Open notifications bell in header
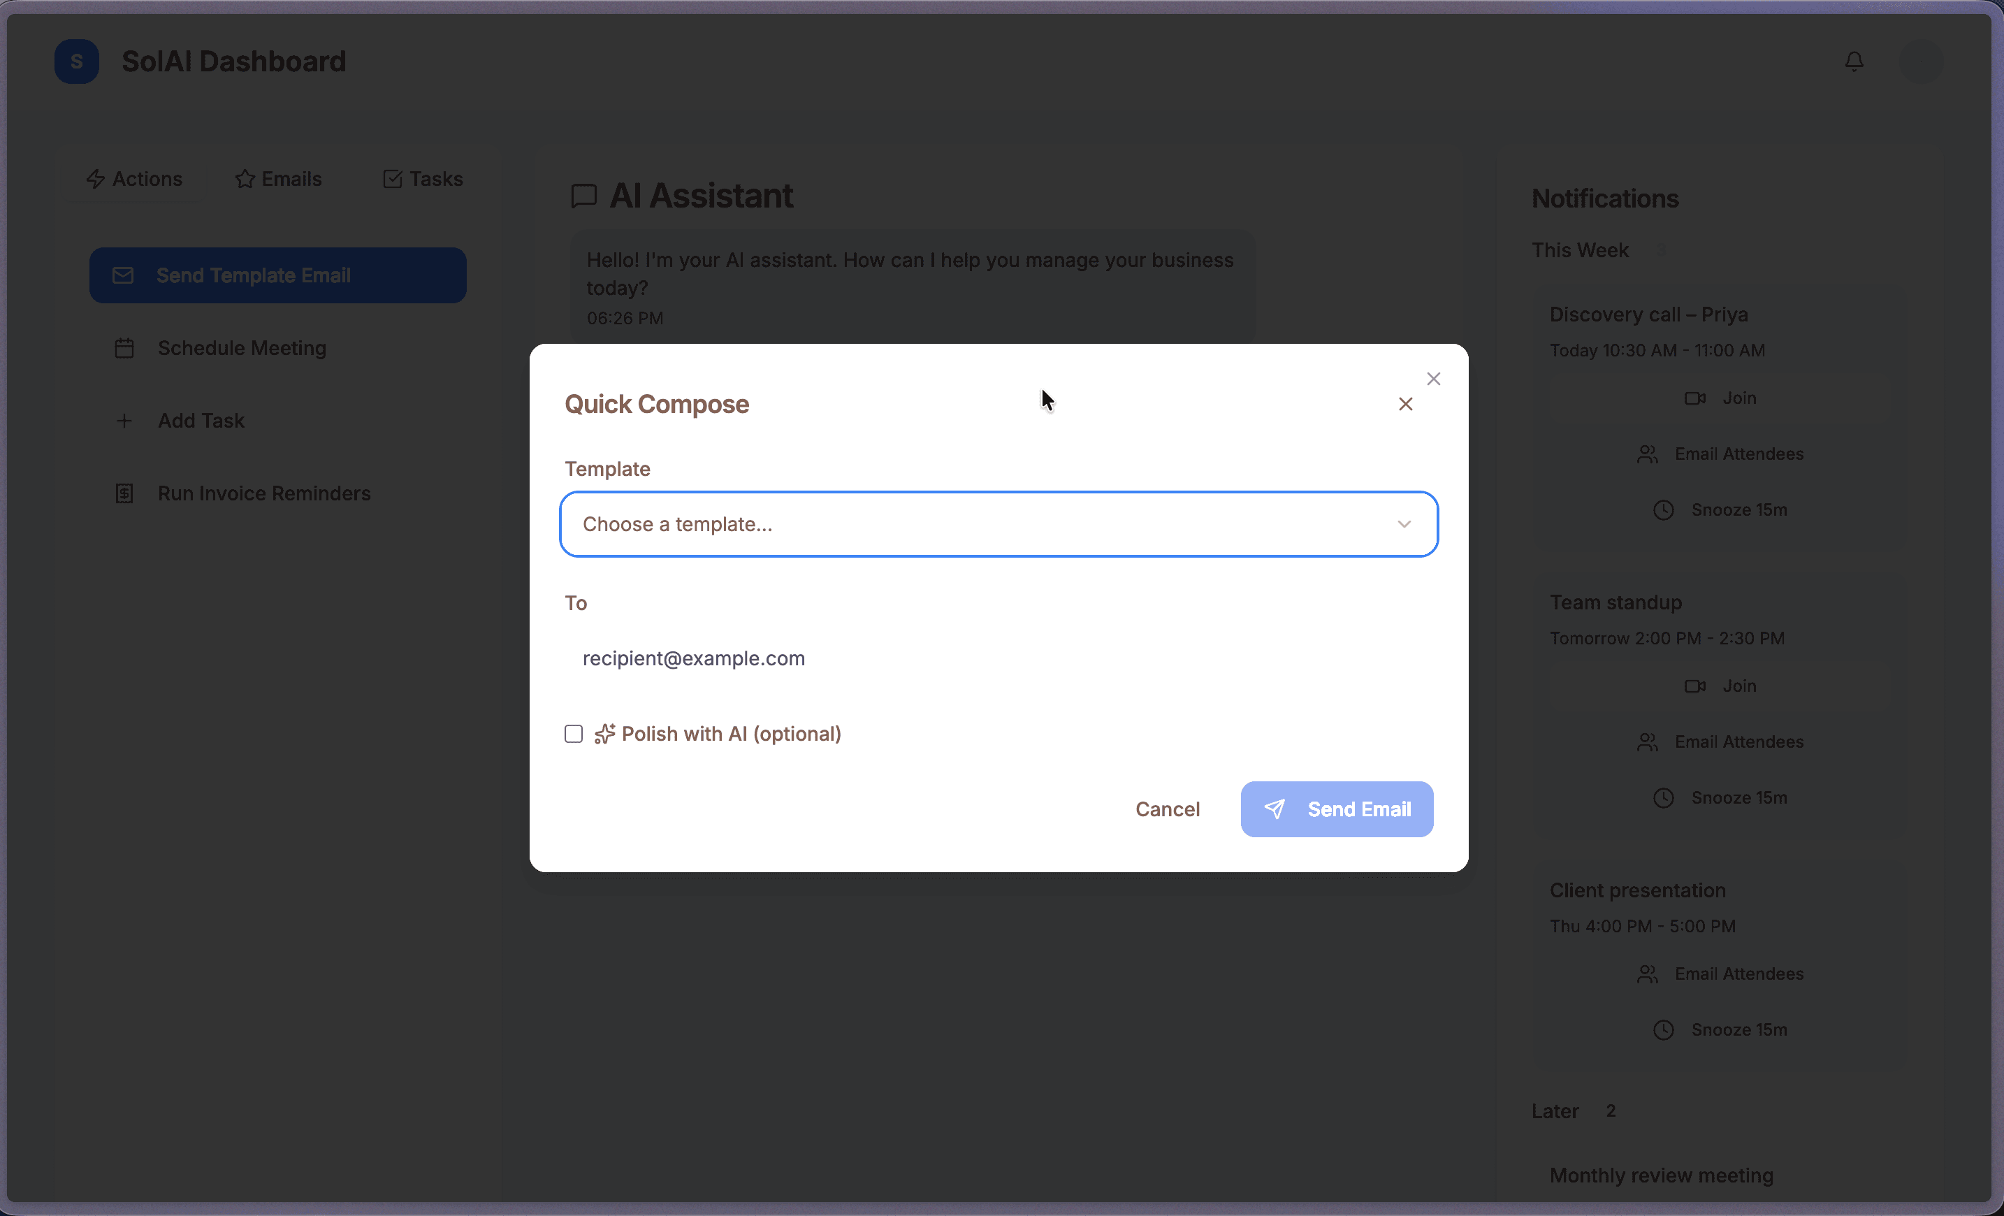Image resolution: width=2004 pixels, height=1216 pixels. tap(1854, 61)
